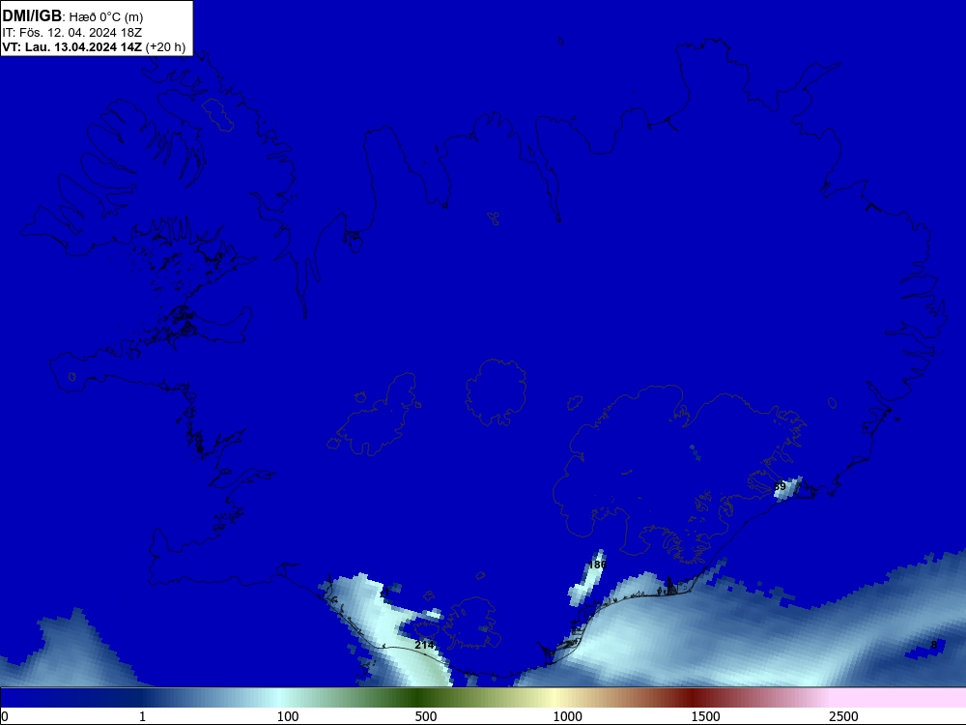Image resolution: width=966 pixels, height=725 pixels.
Task: Click the map value label '214'
Action: [424, 645]
